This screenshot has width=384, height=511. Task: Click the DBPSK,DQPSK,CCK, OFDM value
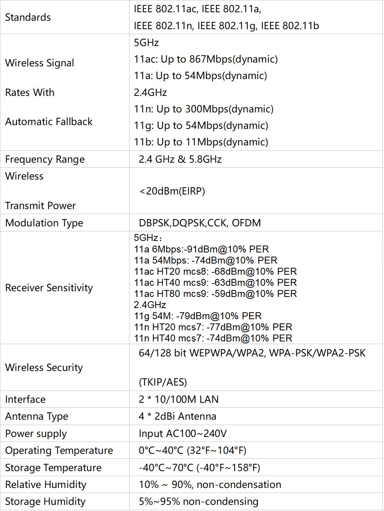pyautogui.click(x=200, y=223)
